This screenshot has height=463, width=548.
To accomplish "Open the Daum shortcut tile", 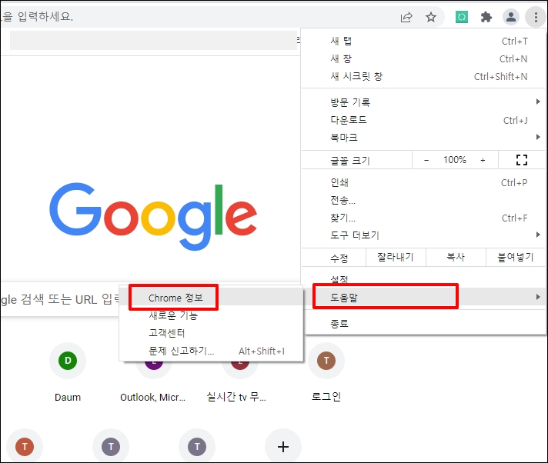I will 68,372.
